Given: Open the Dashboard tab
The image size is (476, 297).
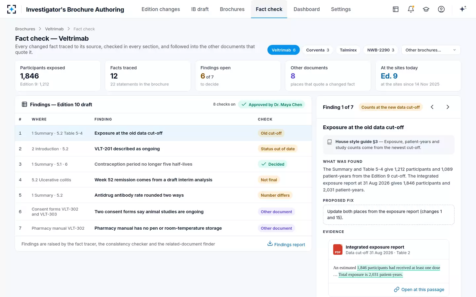Looking at the screenshot, I should [307, 9].
